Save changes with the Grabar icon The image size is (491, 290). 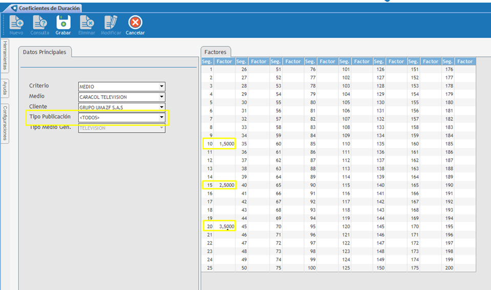[x=63, y=23]
